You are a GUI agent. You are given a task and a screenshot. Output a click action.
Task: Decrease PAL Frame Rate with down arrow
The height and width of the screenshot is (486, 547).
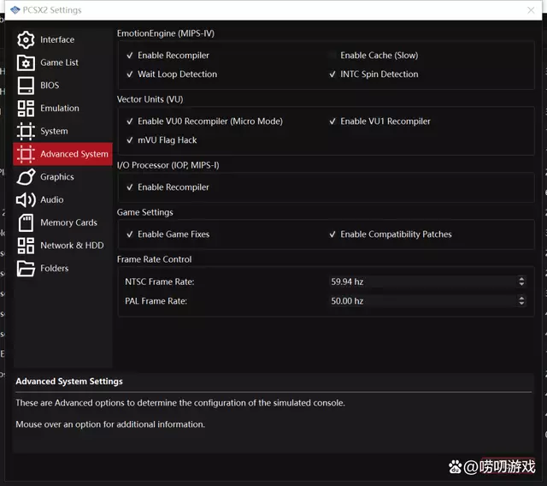(x=521, y=303)
